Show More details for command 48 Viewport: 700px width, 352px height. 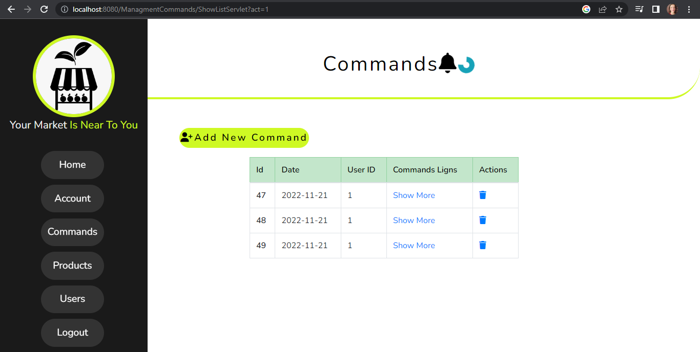(x=414, y=220)
